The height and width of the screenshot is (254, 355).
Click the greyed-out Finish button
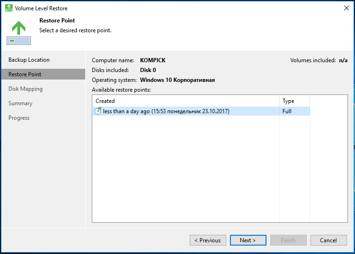coord(288,240)
